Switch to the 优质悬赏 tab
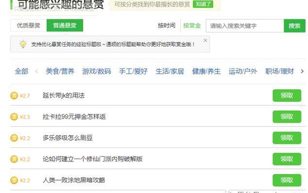The width and height of the screenshot is (308, 193). [29, 25]
